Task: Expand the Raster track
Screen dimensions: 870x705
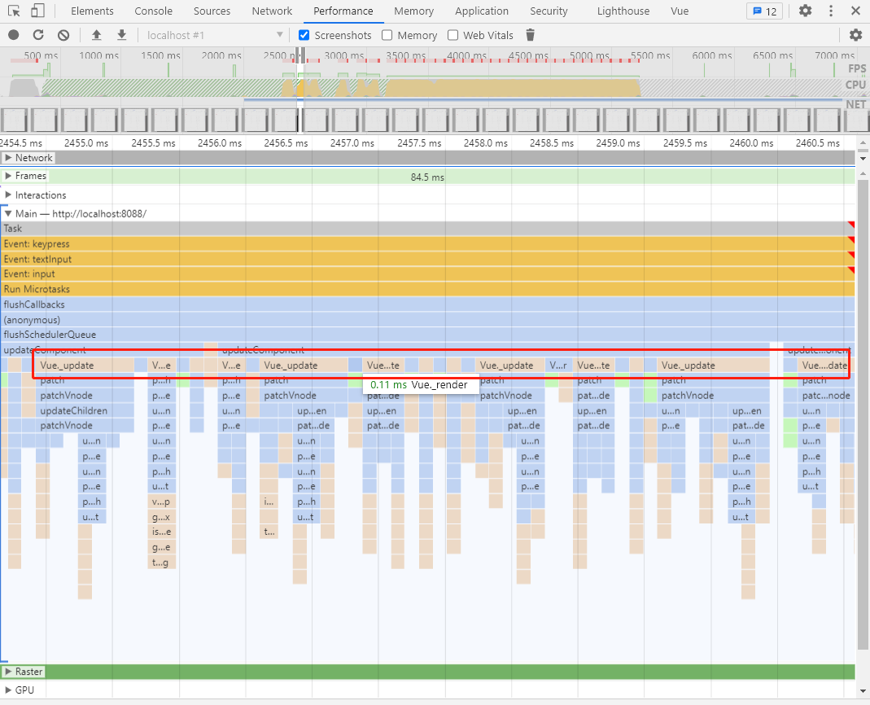Action: click(9, 672)
